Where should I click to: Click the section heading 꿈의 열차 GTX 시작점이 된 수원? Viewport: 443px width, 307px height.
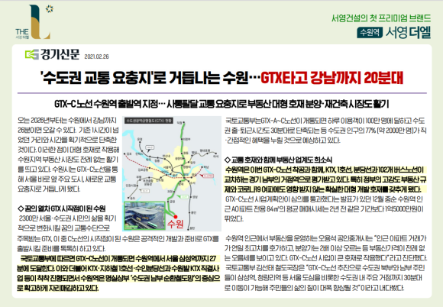point(62,208)
